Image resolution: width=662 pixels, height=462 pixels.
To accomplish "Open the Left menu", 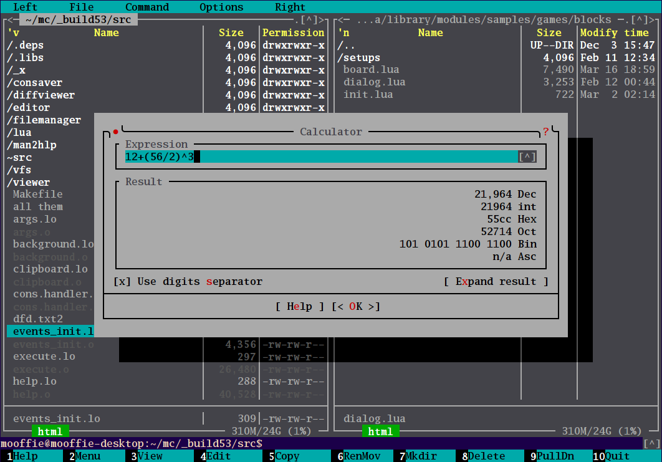I will coord(26,7).
